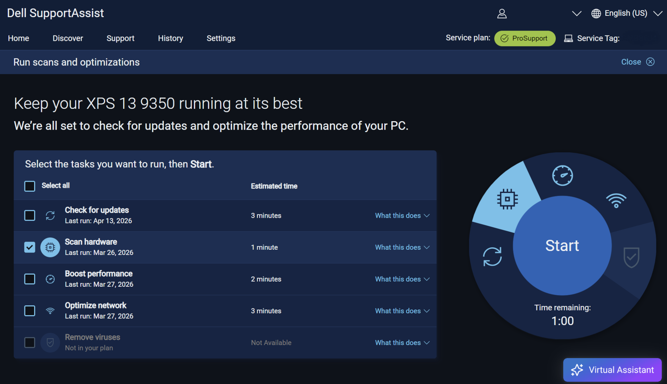Click the Optimize network Wi-Fi icon
The image size is (667, 384).
(50, 310)
